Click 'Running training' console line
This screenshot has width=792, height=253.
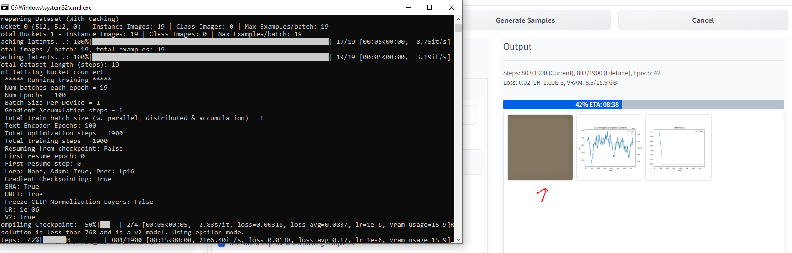point(58,80)
